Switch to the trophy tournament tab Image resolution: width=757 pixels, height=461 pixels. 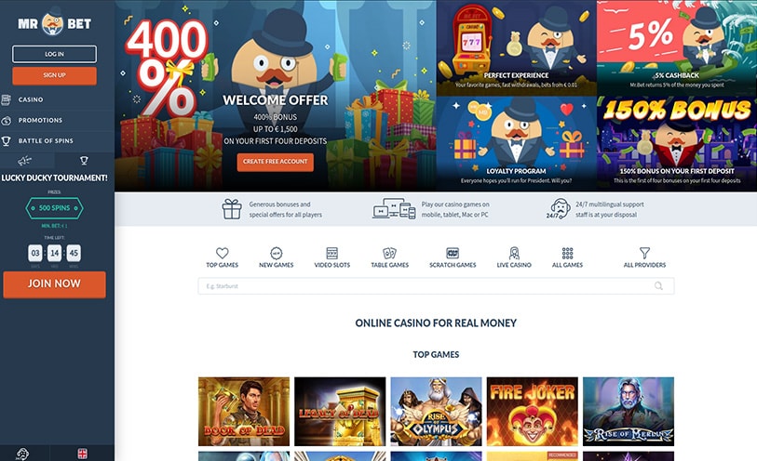[84, 161]
